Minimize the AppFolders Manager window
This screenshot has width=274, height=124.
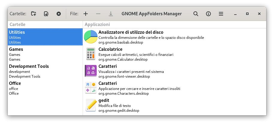(235, 14)
